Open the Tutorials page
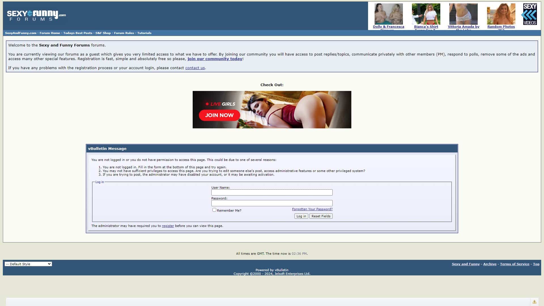This screenshot has height=306, width=544. tap(144, 33)
